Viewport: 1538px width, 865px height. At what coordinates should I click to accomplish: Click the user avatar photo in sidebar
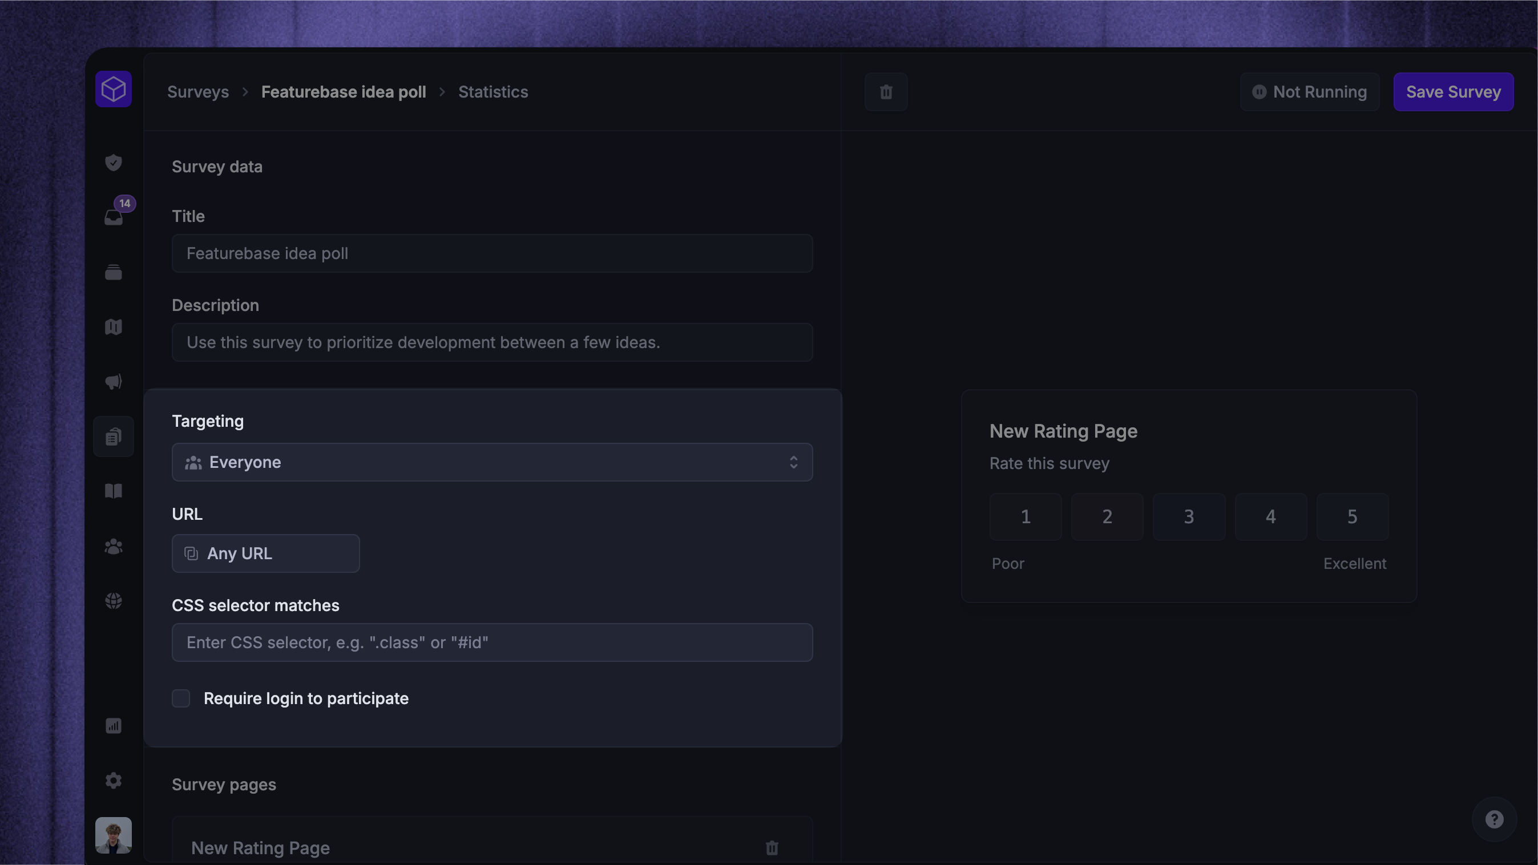tap(114, 835)
